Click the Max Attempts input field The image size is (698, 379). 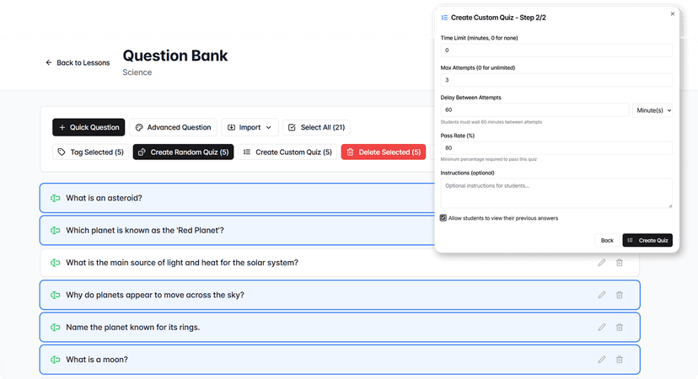[556, 80]
